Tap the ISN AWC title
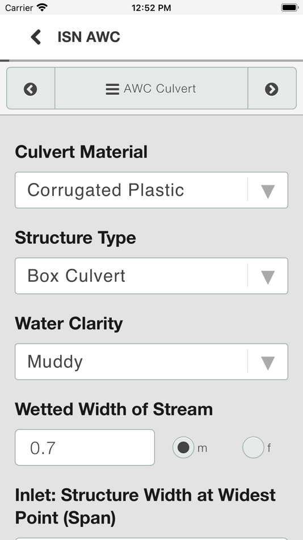Screen dimensions: 303x540 coord(89,37)
